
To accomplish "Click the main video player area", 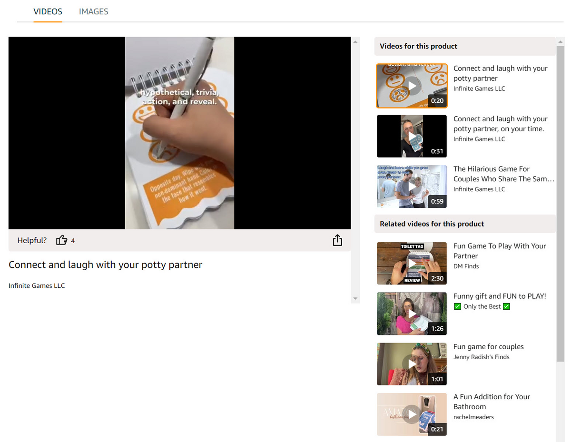I will pyautogui.click(x=179, y=133).
